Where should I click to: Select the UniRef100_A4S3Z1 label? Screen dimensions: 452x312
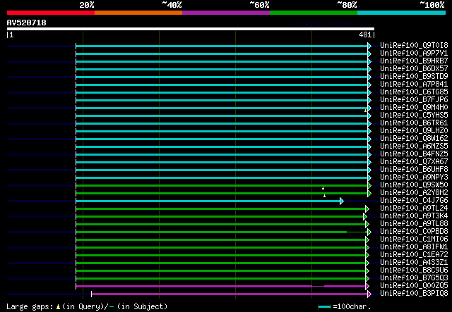coord(414,263)
